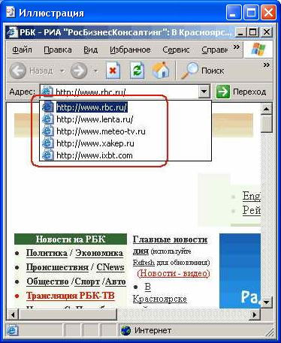Open the Трансляция РБК-ТВ link
This screenshot has width=281, height=343.
click(x=71, y=296)
